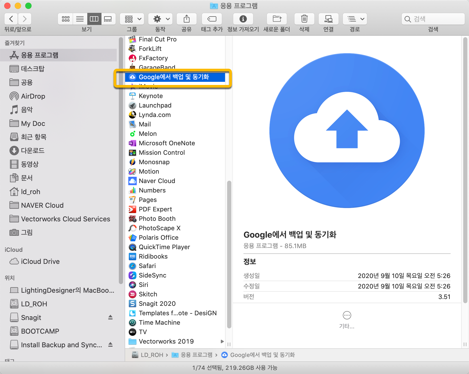The width and height of the screenshot is (469, 374).
Task: Select ForkLift app
Action: pyautogui.click(x=175, y=49)
